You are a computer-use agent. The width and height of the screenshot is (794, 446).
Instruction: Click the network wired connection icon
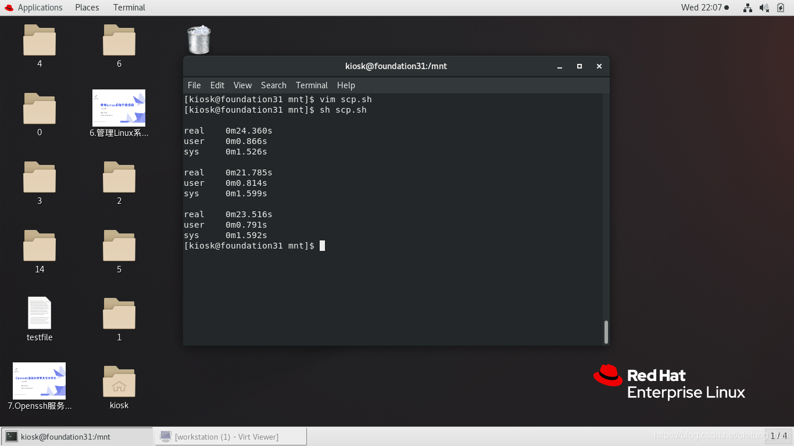[x=747, y=8]
